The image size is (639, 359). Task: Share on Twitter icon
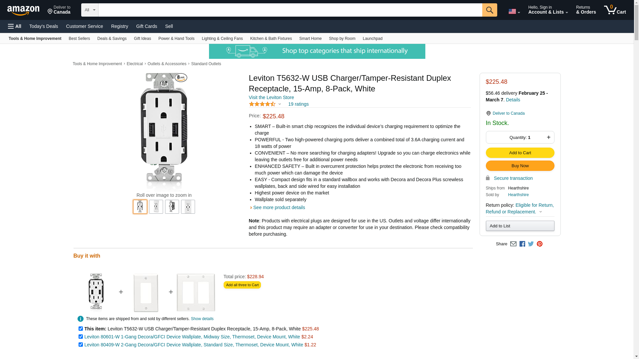point(531,244)
